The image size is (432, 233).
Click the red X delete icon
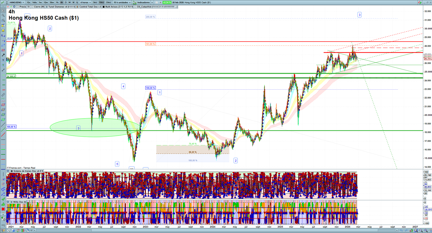(3, 209)
